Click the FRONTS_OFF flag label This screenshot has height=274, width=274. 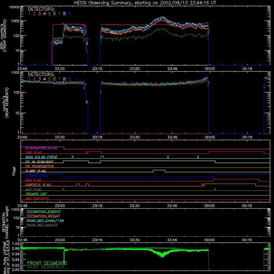[x=36, y=194]
